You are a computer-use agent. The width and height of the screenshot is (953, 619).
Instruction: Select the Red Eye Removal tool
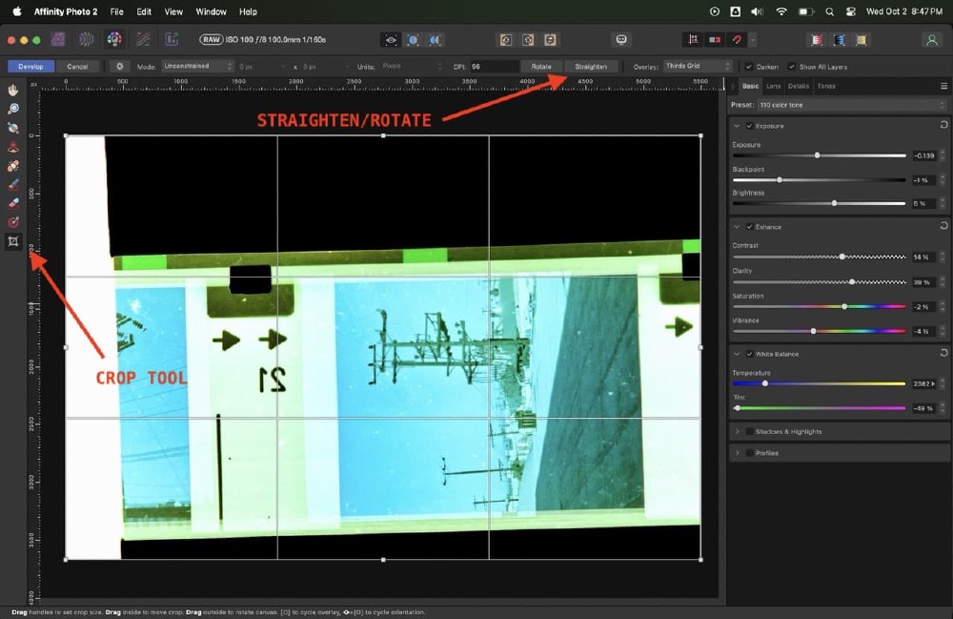pos(12,147)
